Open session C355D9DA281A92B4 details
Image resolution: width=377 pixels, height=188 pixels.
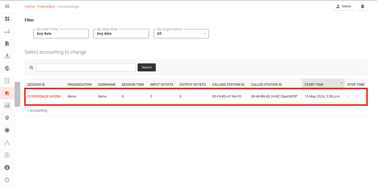tap(43, 96)
